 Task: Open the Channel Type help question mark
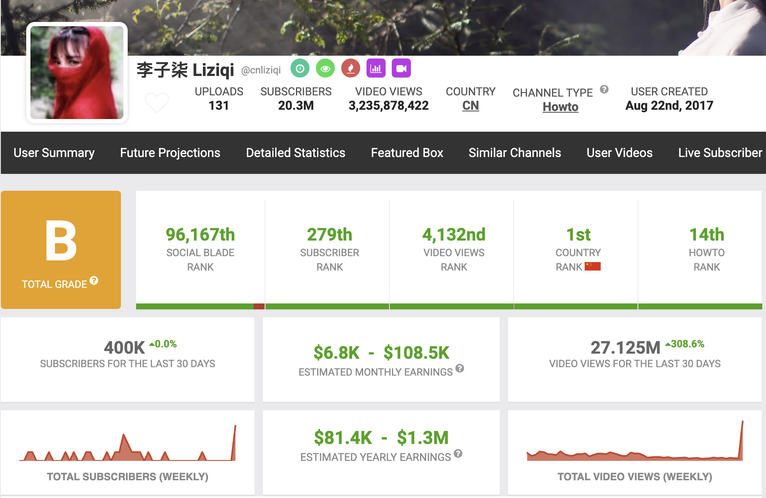pos(604,89)
